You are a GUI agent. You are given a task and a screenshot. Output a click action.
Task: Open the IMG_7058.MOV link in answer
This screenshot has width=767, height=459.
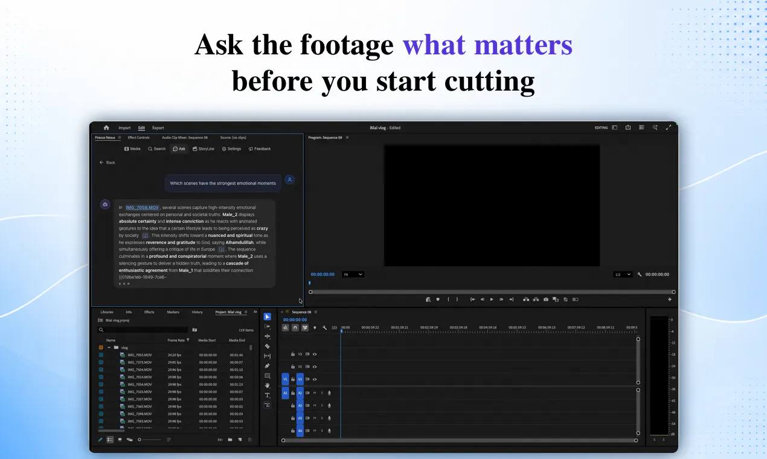click(x=143, y=208)
